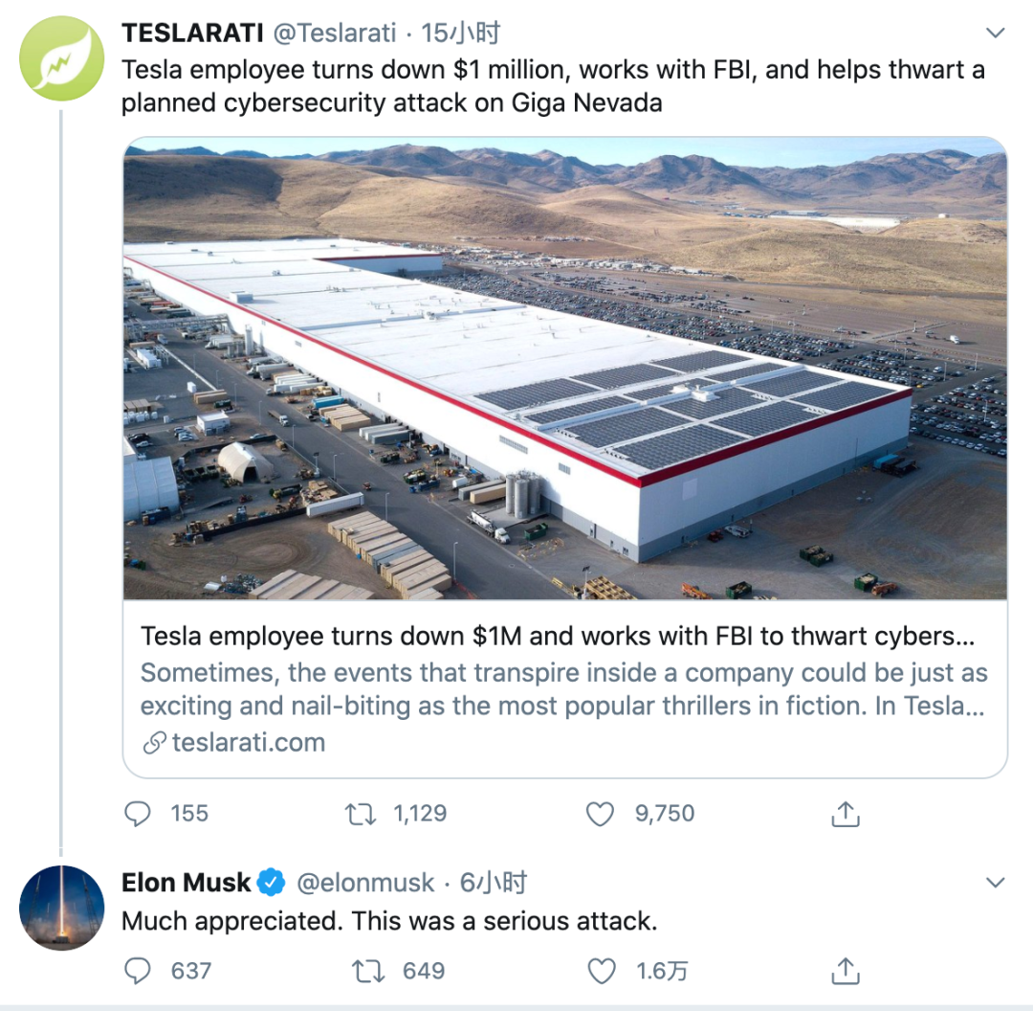The image size is (1033, 1011).
Task: Like Elon Musk's reply
Action: point(601,971)
